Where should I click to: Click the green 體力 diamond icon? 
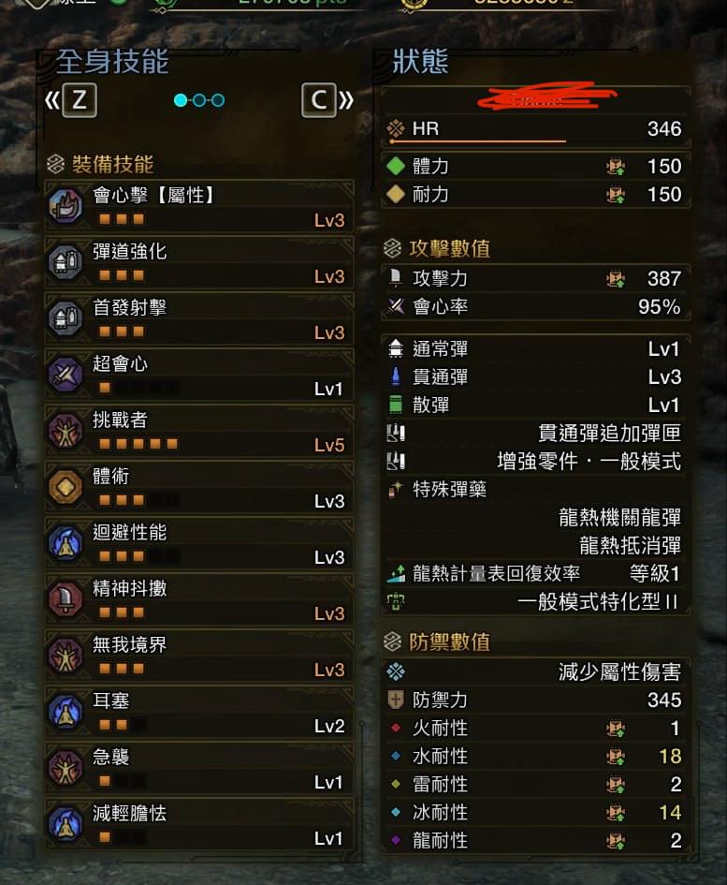396,166
